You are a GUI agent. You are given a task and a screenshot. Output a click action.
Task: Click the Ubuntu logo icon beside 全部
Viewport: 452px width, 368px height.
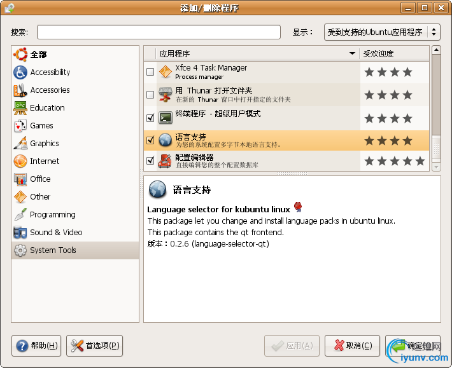tap(20, 55)
